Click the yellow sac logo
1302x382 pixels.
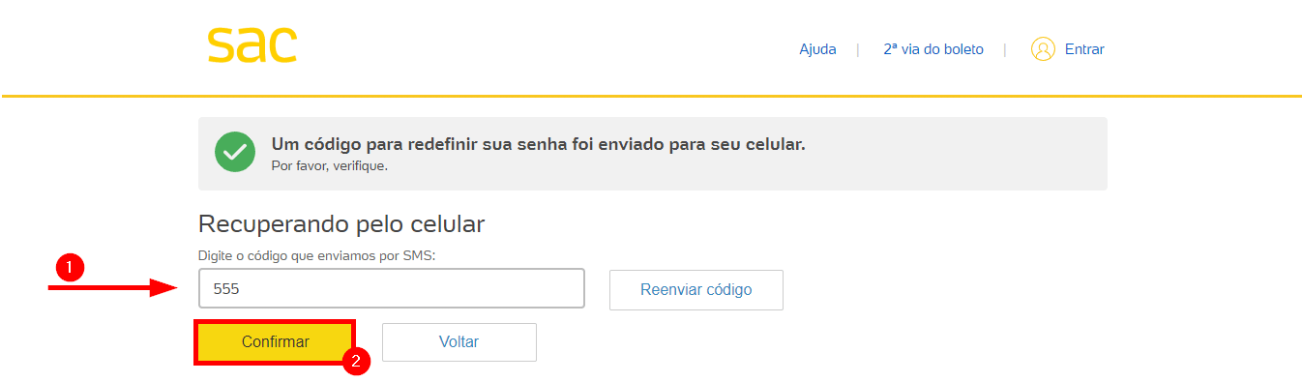pyautogui.click(x=252, y=44)
